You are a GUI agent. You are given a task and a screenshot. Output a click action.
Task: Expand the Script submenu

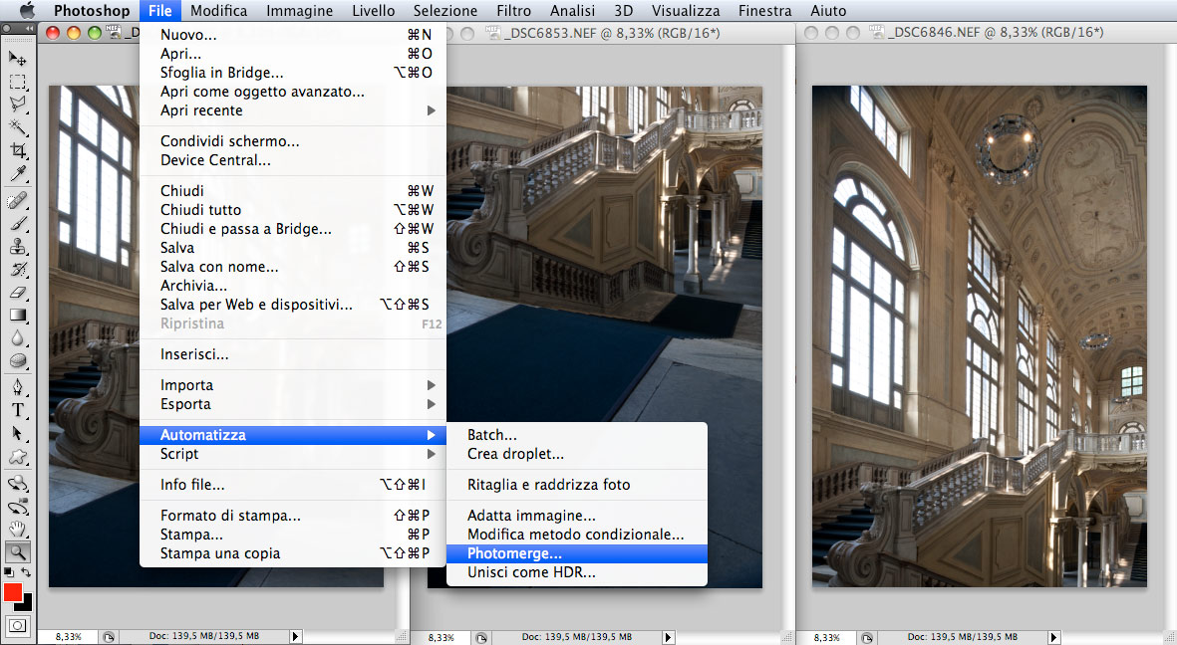tap(293, 454)
